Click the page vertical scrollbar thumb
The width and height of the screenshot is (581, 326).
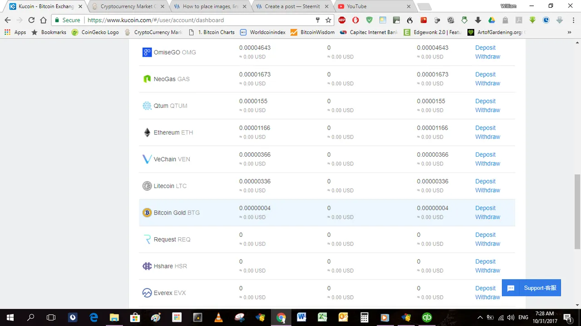pyautogui.click(x=577, y=211)
